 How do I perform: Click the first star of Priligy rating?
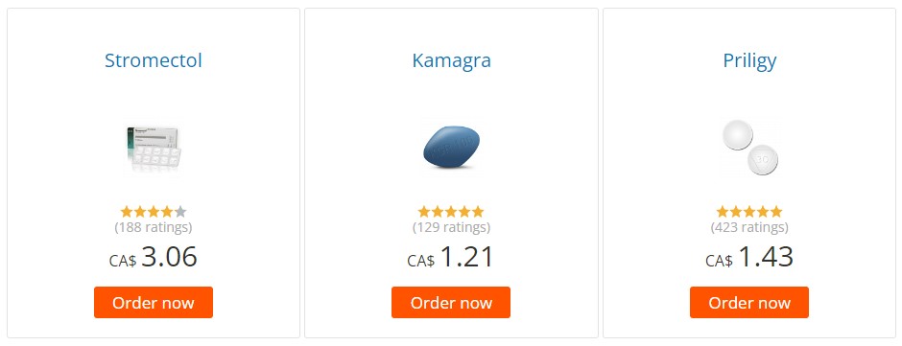[723, 212]
